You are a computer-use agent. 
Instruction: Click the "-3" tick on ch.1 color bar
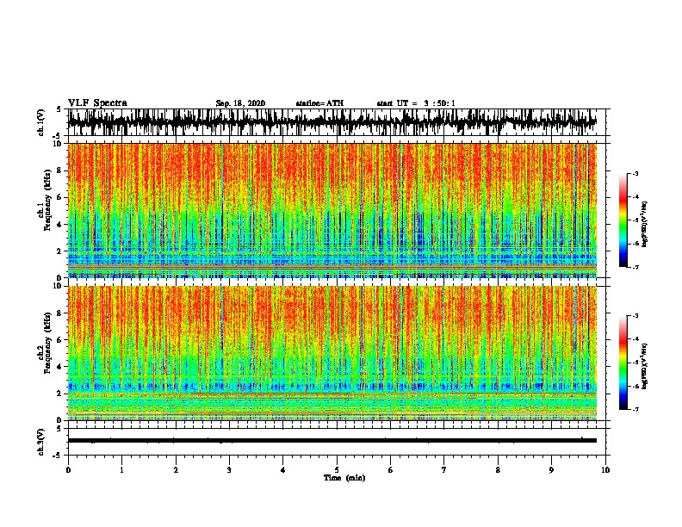(635, 174)
